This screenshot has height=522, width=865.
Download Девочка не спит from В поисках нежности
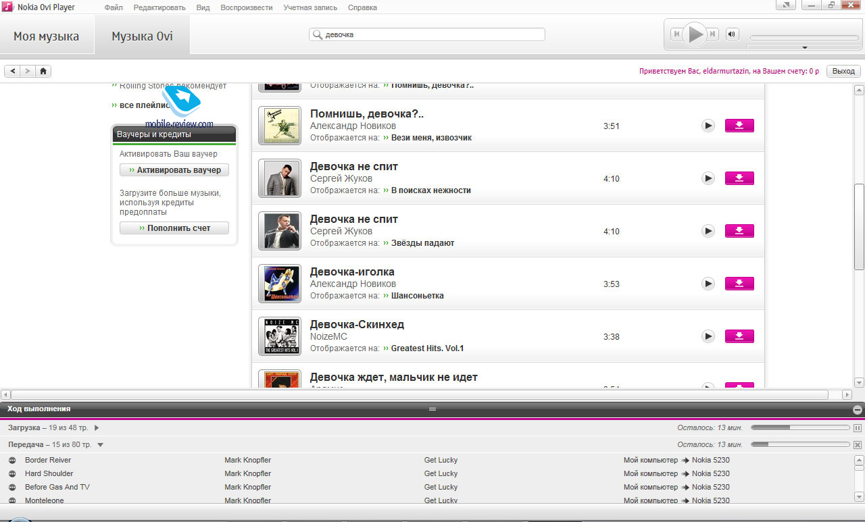[x=739, y=178]
